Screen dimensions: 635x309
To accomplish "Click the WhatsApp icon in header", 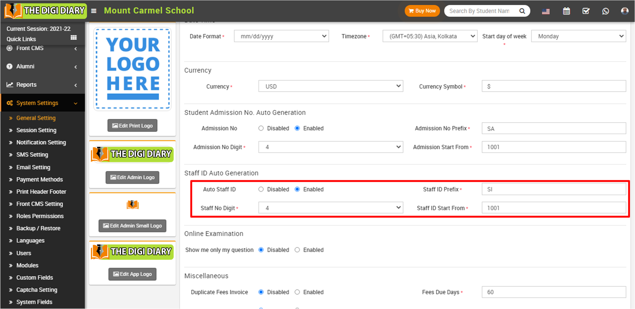I will click(x=605, y=11).
